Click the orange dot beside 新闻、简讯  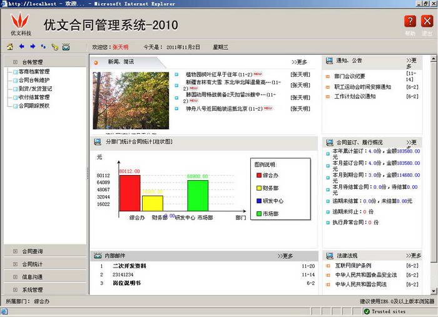click(x=96, y=63)
